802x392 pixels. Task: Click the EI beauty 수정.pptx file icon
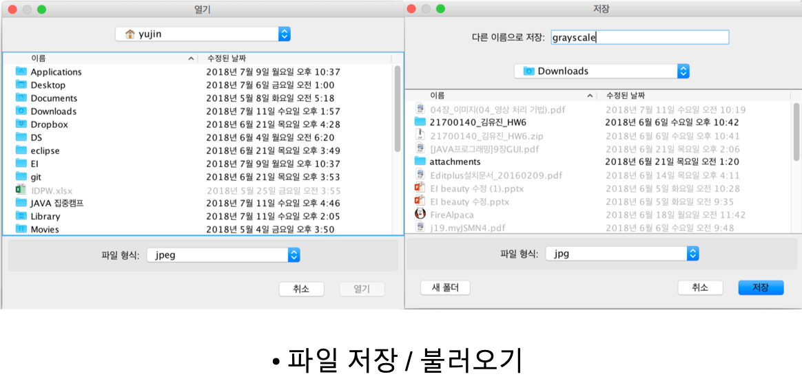click(420, 202)
